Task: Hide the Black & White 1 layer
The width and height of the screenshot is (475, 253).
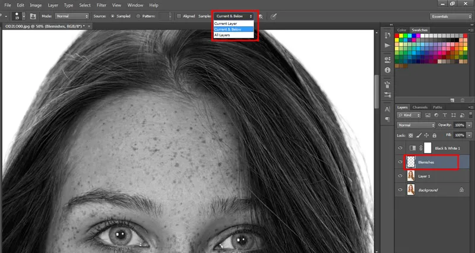Action: [x=400, y=148]
